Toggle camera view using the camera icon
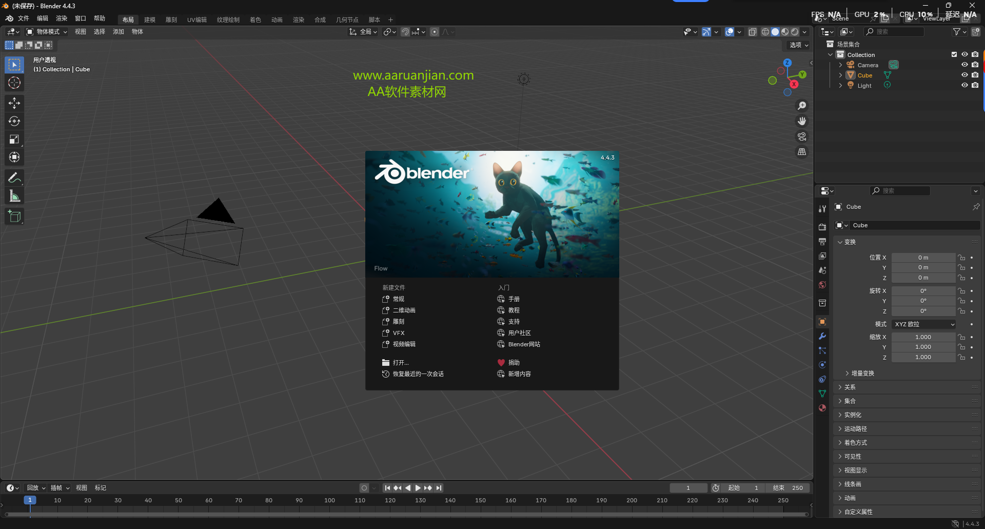The width and height of the screenshot is (985, 529). click(802, 136)
